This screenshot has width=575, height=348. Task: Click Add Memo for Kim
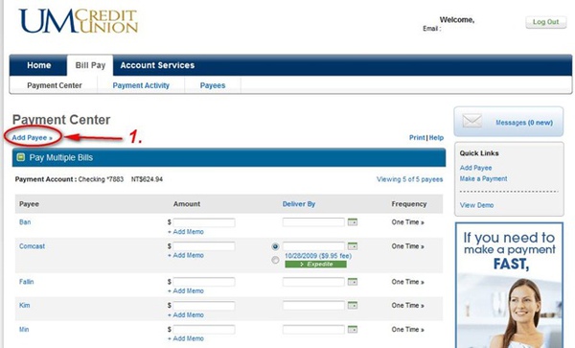pyautogui.click(x=186, y=315)
